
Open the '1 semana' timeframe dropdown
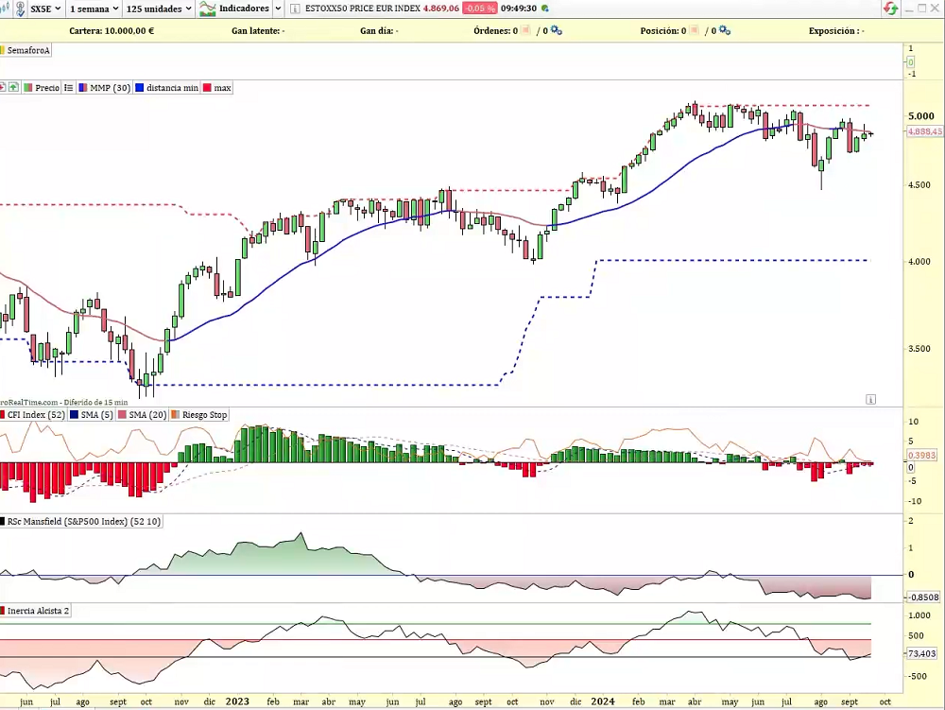pyautogui.click(x=94, y=9)
